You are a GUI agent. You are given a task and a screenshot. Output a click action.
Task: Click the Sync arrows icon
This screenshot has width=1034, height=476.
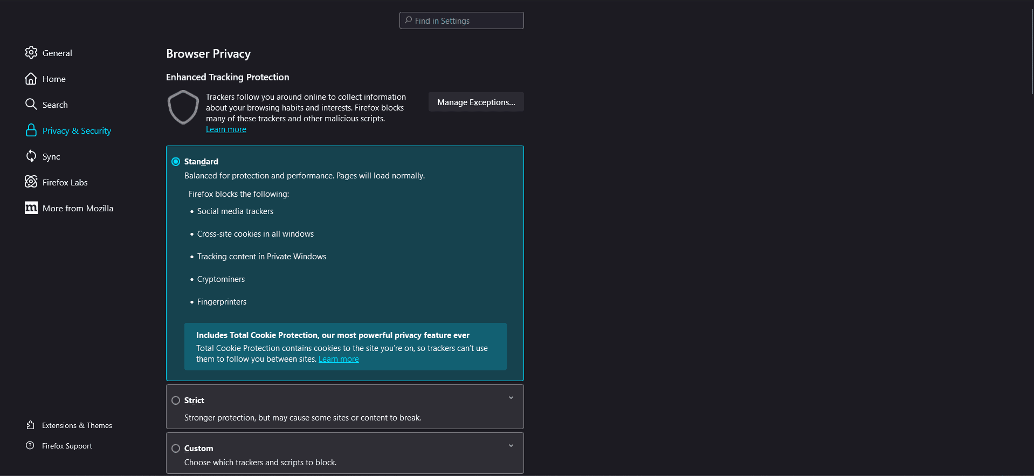[31, 156]
